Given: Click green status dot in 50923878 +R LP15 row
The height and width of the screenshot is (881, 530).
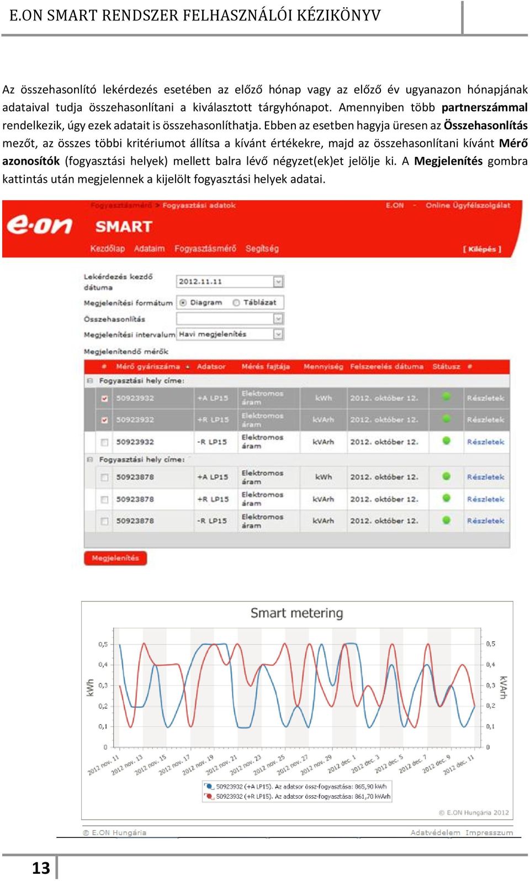Looking at the screenshot, I should coord(446,498).
